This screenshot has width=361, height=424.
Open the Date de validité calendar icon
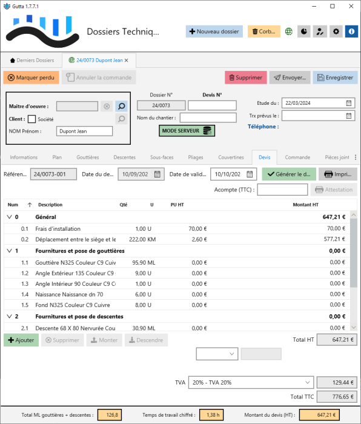click(x=250, y=174)
